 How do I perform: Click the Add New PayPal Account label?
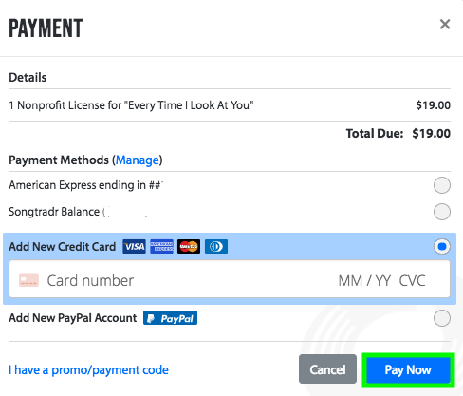tap(73, 318)
